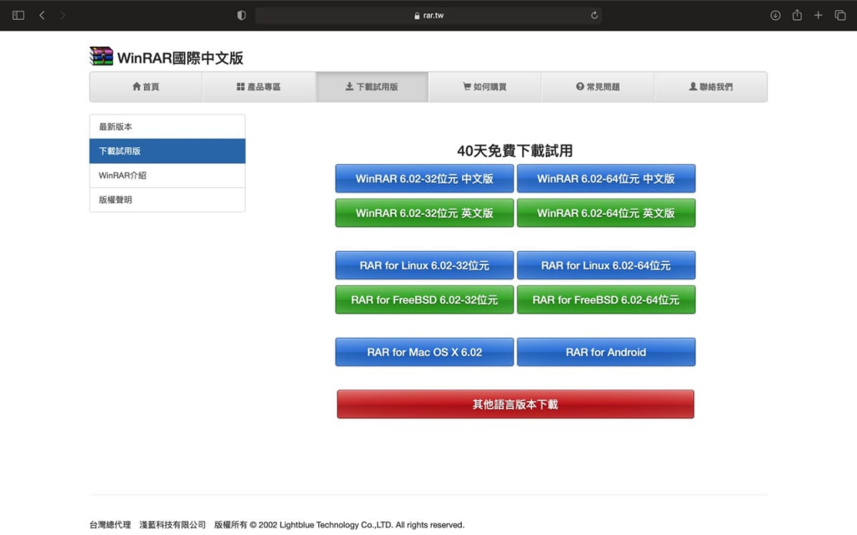The height and width of the screenshot is (535, 857).
Task: Open the RAR for Android button
Action: [606, 352]
